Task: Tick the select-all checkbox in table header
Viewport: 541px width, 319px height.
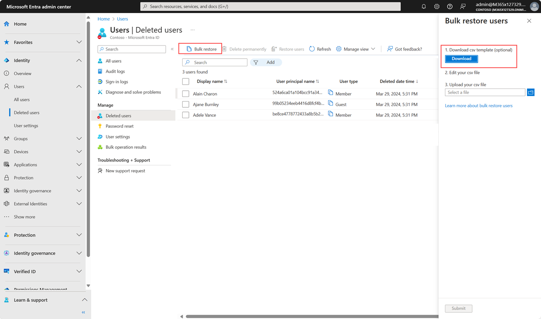Action: pyautogui.click(x=185, y=82)
